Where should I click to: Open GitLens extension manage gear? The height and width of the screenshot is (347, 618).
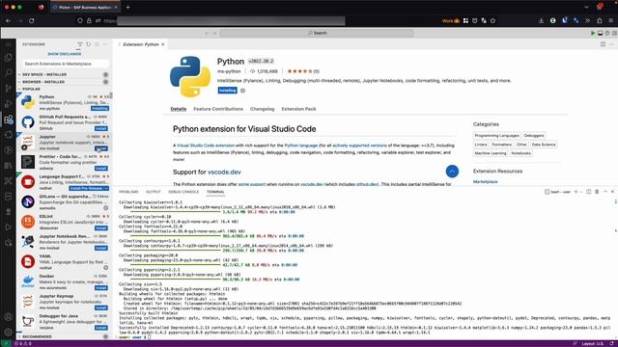point(105,208)
